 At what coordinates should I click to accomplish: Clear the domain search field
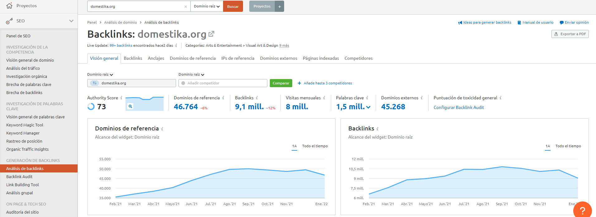click(x=186, y=7)
